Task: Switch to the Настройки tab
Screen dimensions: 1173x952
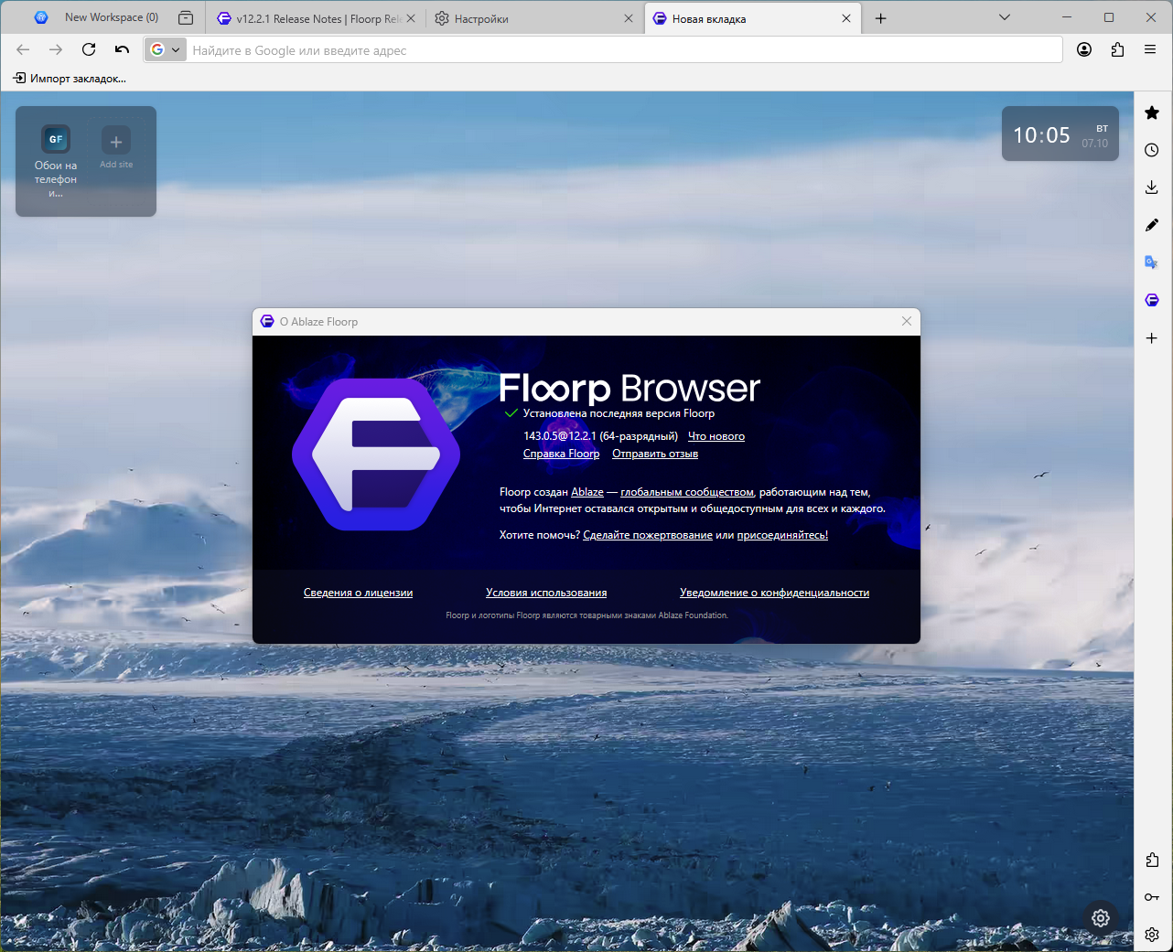Action: point(522,18)
